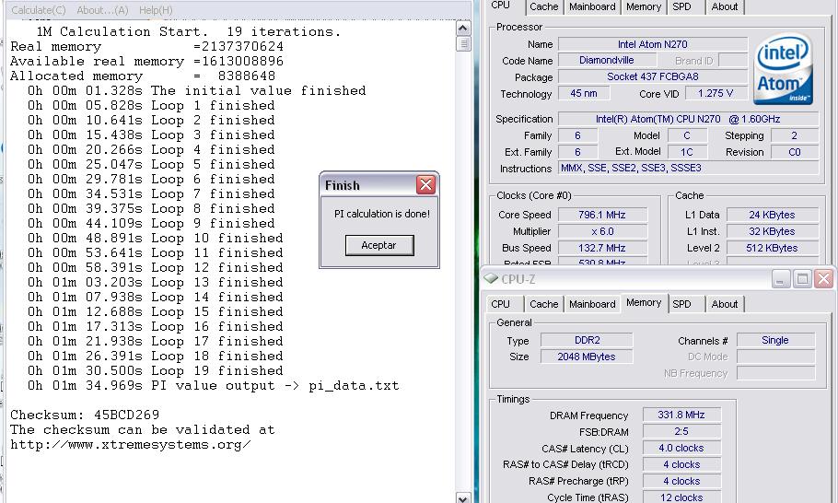Click the memory Type field DDR2
The height and width of the screenshot is (503, 838).
coord(587,340)
